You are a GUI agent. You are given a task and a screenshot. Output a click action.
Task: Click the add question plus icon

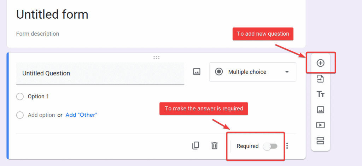320,63
